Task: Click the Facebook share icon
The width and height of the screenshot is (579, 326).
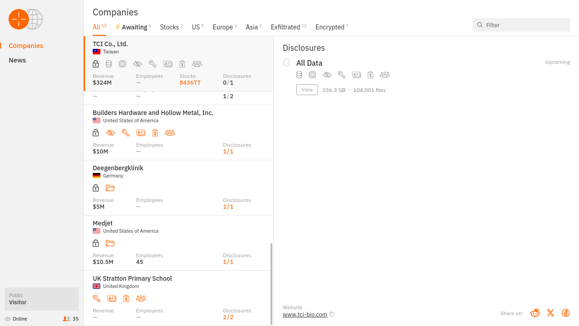Action: (565, 313)
